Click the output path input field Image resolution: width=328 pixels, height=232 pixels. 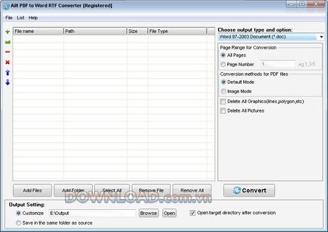(x=92, y=213)
